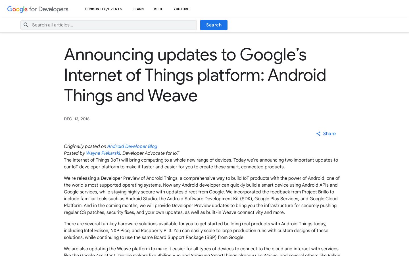This screenshot has height=256, width=409.
Task: Click the Dec. 13, 2016 date
Action: 77,119
